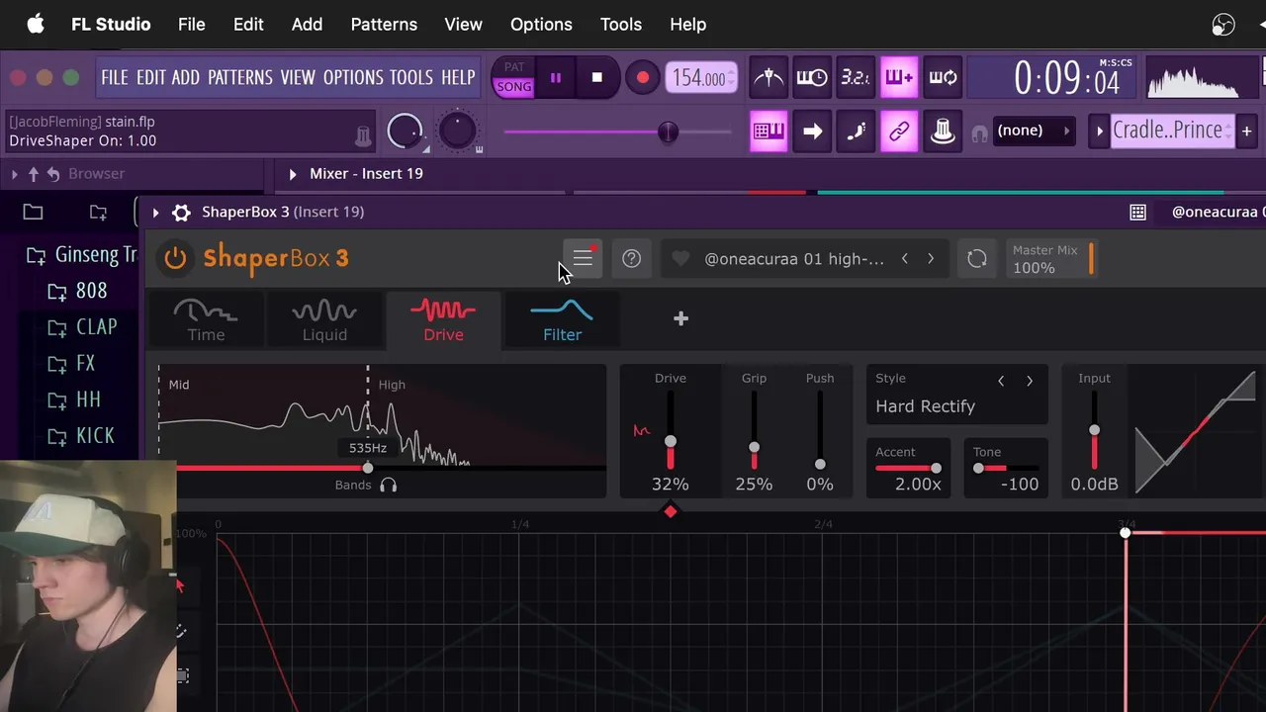Click ShaperBox 3 wrapper settings gear
The width and height of the screenshot is (1266, 712).
click(181, 212)
